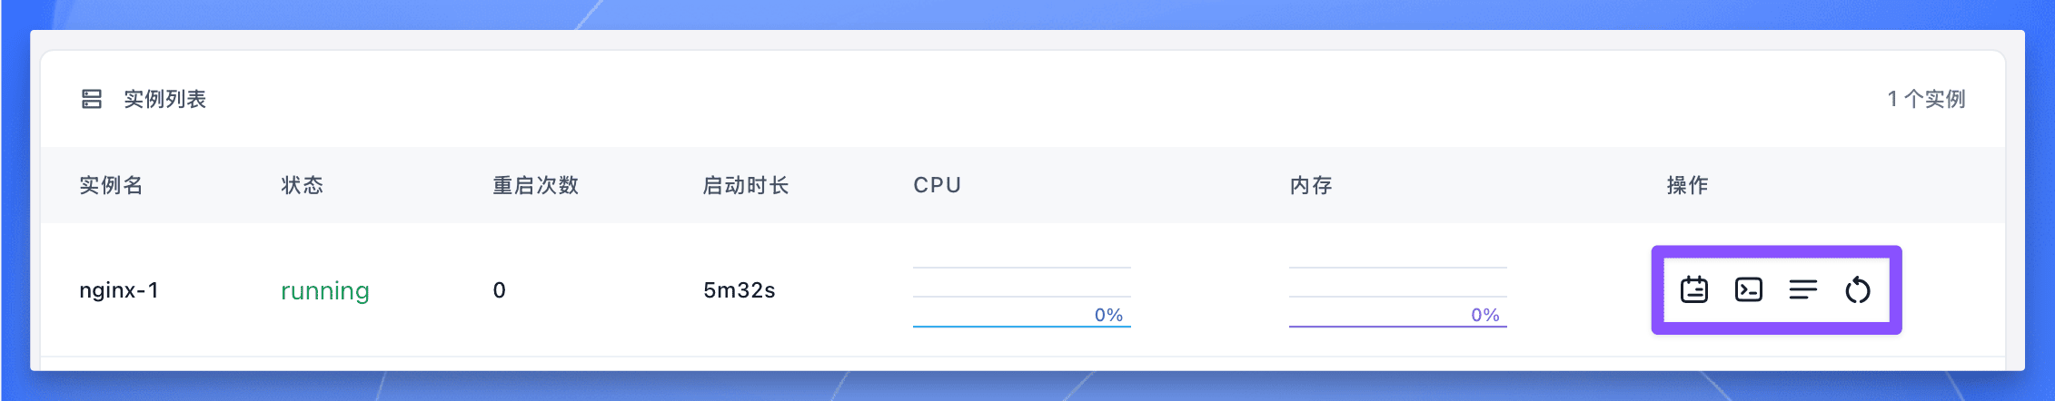Click the memory usage chart for nginx-1
Image resolution: width=2055 pixels, height=401 pixels.
[x=1398, y=297]
